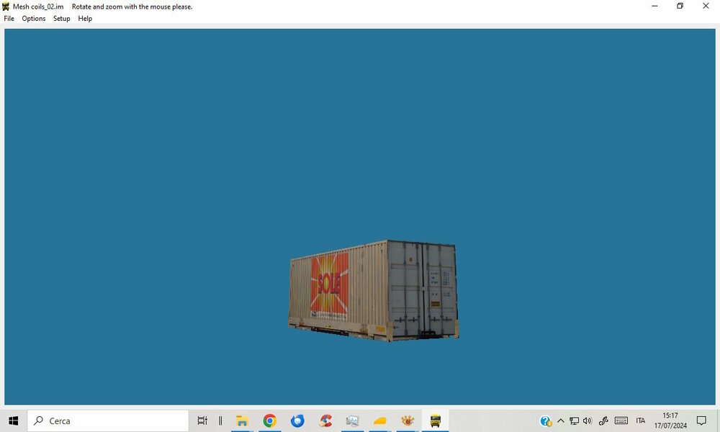The width and height of the screenshot is (720, 432).
Task: Open the notification action center
Action: 701,420
